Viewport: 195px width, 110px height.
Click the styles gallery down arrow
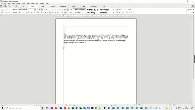(113, 13)
